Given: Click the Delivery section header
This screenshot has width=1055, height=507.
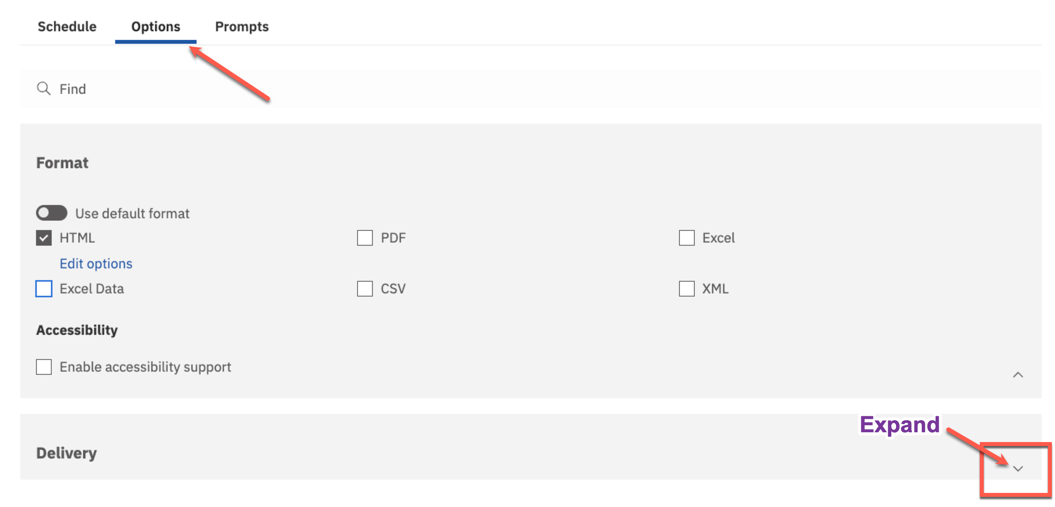Looking at the screenshot, I should coord(67,453).
